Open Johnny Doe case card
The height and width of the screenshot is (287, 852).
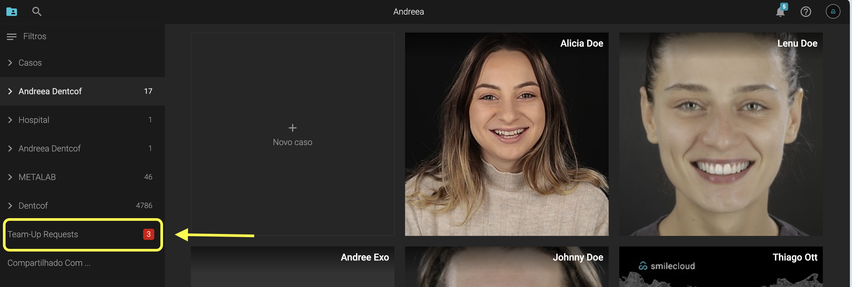pyautogui.click(x=506, y=267)
